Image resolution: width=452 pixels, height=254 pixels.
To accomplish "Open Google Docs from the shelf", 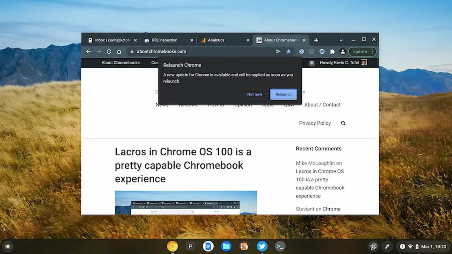I will point(208,246).
